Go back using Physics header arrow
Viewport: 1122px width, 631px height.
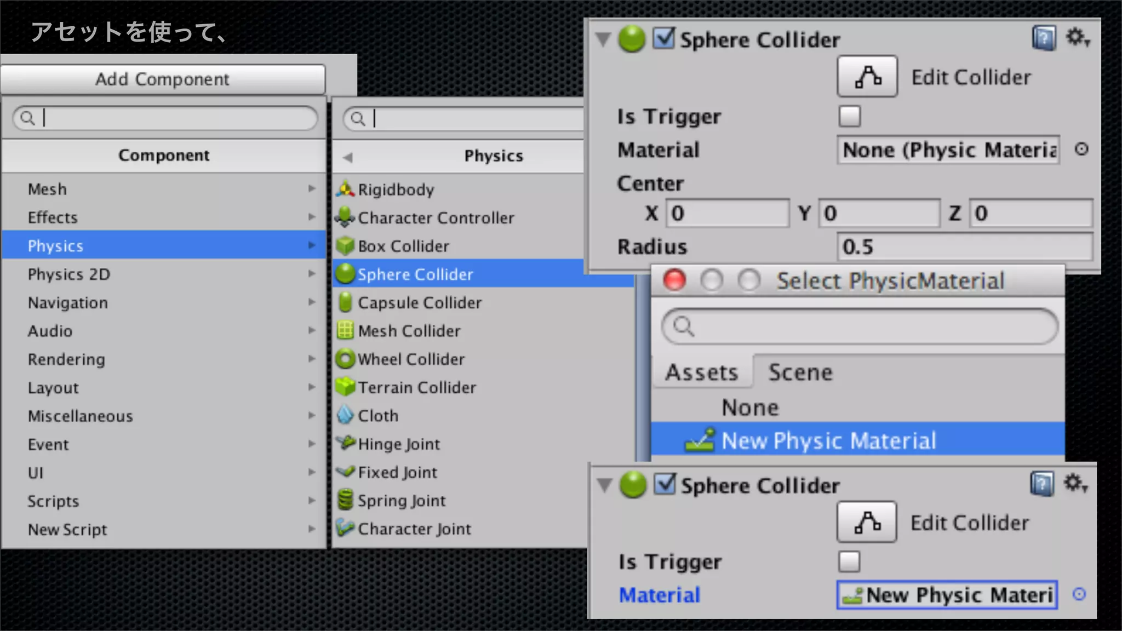[x=347, y=157]
